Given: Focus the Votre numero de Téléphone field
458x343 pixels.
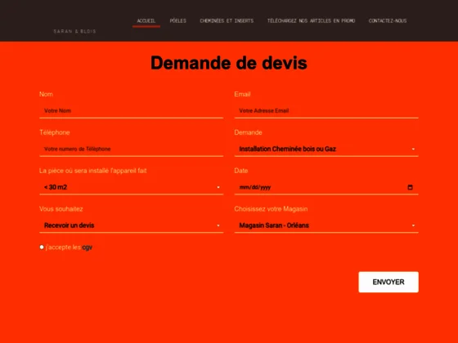Looking at the screenshot, I should point(131,149).
